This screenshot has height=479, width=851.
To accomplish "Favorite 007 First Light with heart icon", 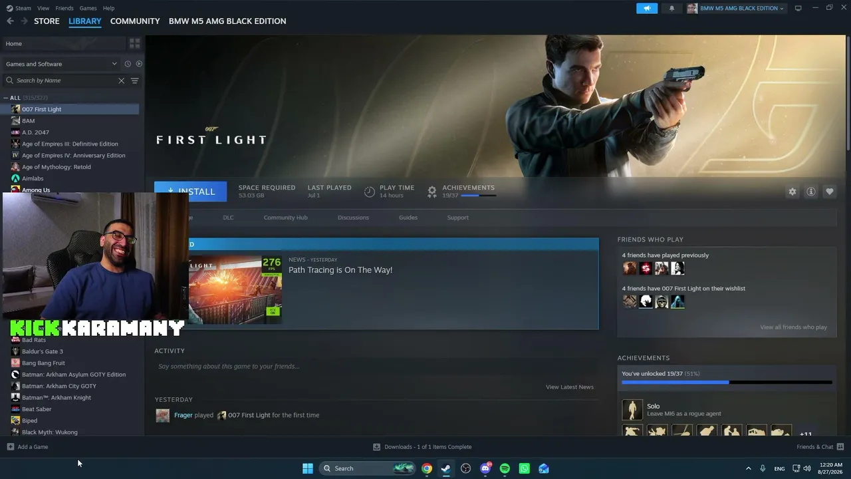I will click(x=830, y=192).
